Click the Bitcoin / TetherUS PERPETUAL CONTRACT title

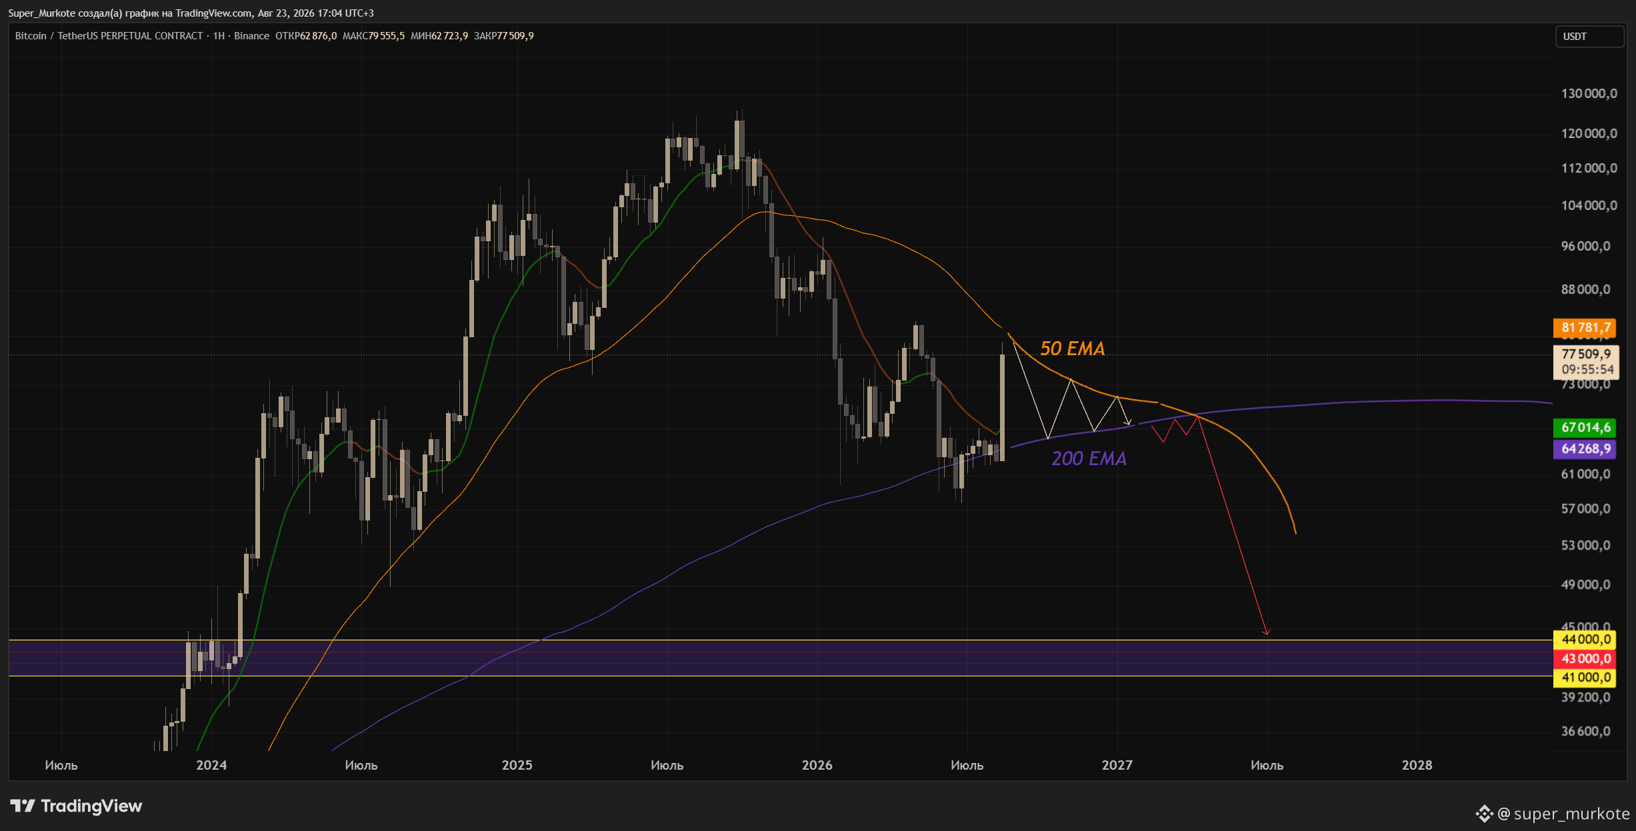point(109,36)
